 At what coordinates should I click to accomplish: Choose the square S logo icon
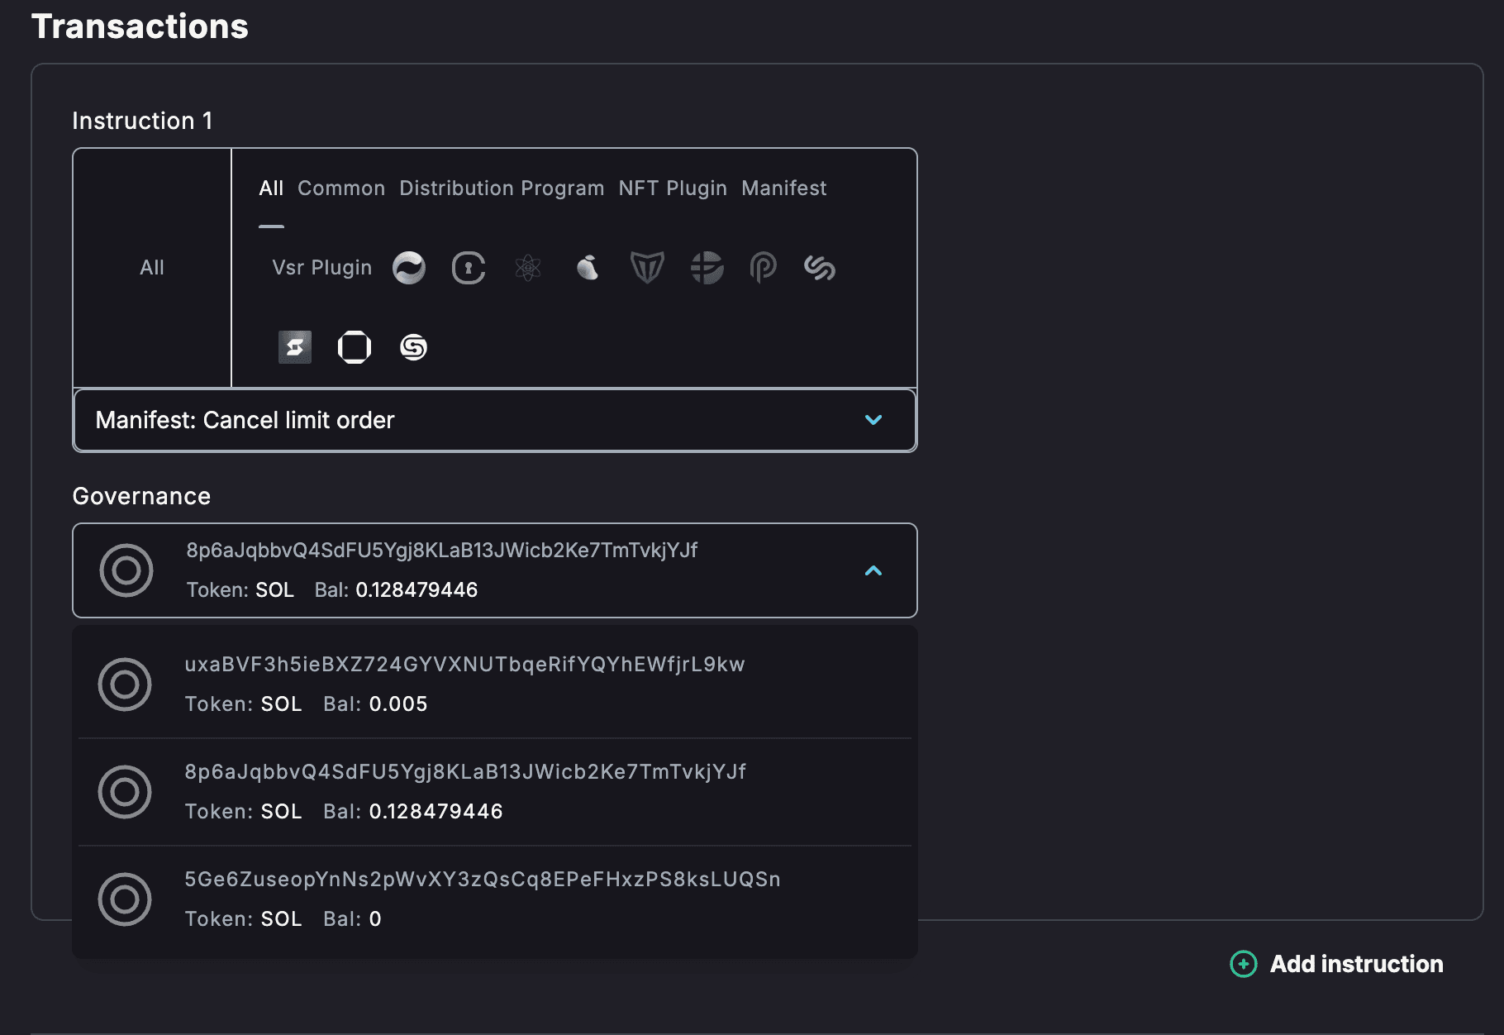pos(295,347)
